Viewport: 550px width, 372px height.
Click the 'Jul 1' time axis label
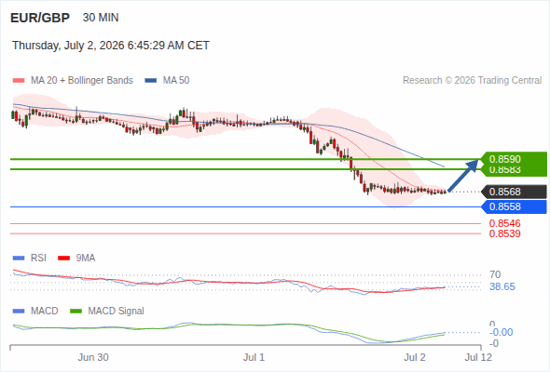tap(254, 357)
